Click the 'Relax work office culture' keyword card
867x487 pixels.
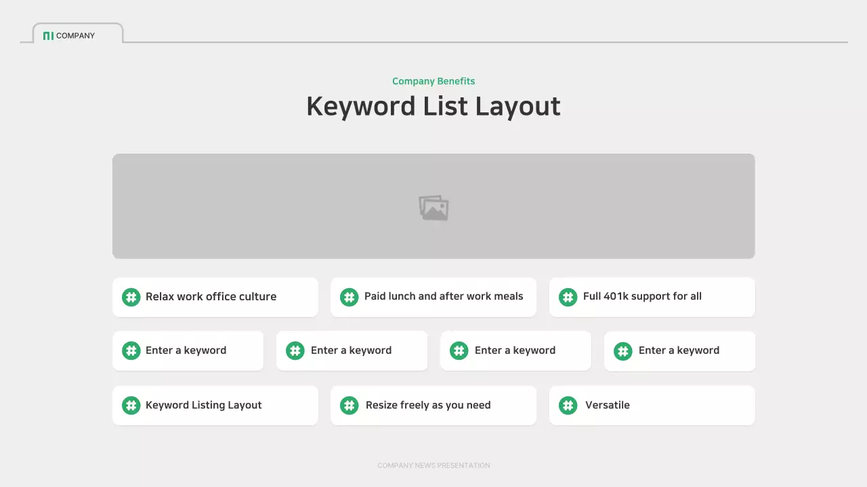[215, 297]
